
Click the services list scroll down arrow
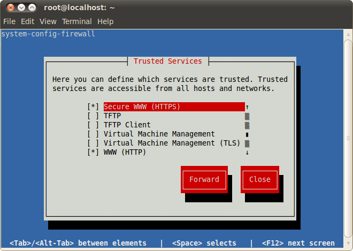pyautogui.click(x=247, y=153)
